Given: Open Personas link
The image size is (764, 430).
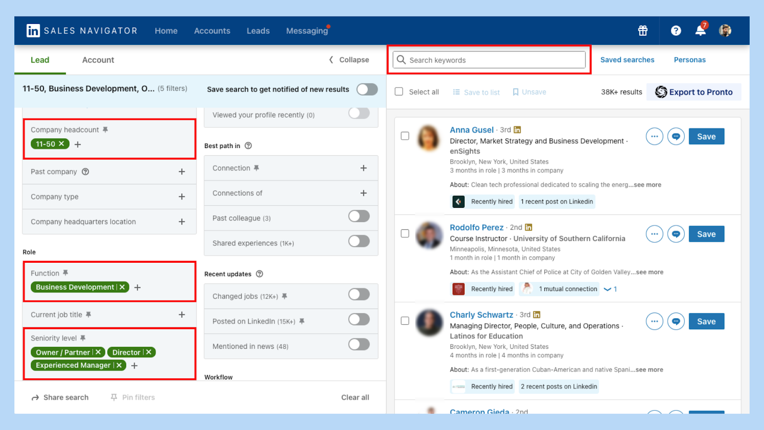Looking at the screenshot, I should pyautogui.click(x=690, y=60).
